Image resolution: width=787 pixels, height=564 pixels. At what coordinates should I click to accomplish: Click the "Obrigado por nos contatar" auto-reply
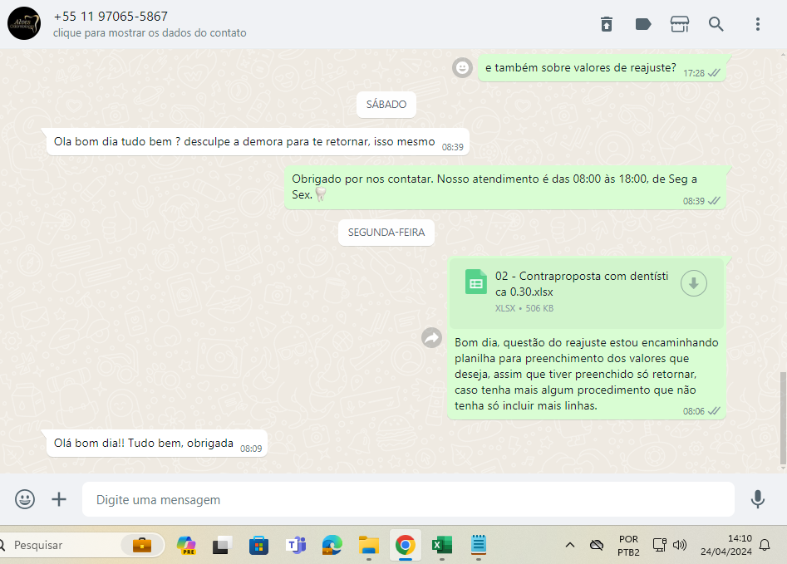tap(505, 187)
